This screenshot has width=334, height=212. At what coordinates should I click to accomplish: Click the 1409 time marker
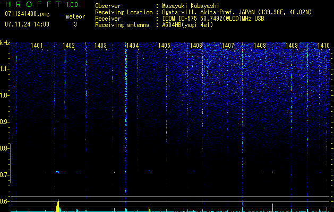(292, 45)
